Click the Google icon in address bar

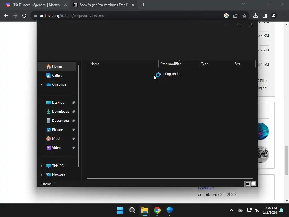point(226,16)
